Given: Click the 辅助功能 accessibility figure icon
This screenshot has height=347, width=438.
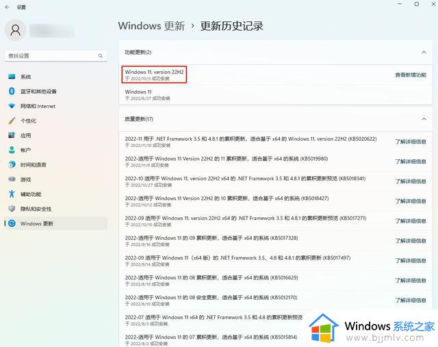Looking at the screenshot, I should tap(12, 194).
